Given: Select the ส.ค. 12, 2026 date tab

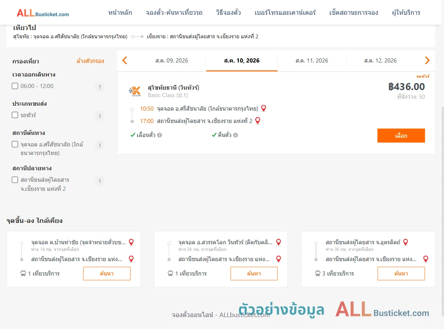Looking at the screenshot, I should pos(380,60).
